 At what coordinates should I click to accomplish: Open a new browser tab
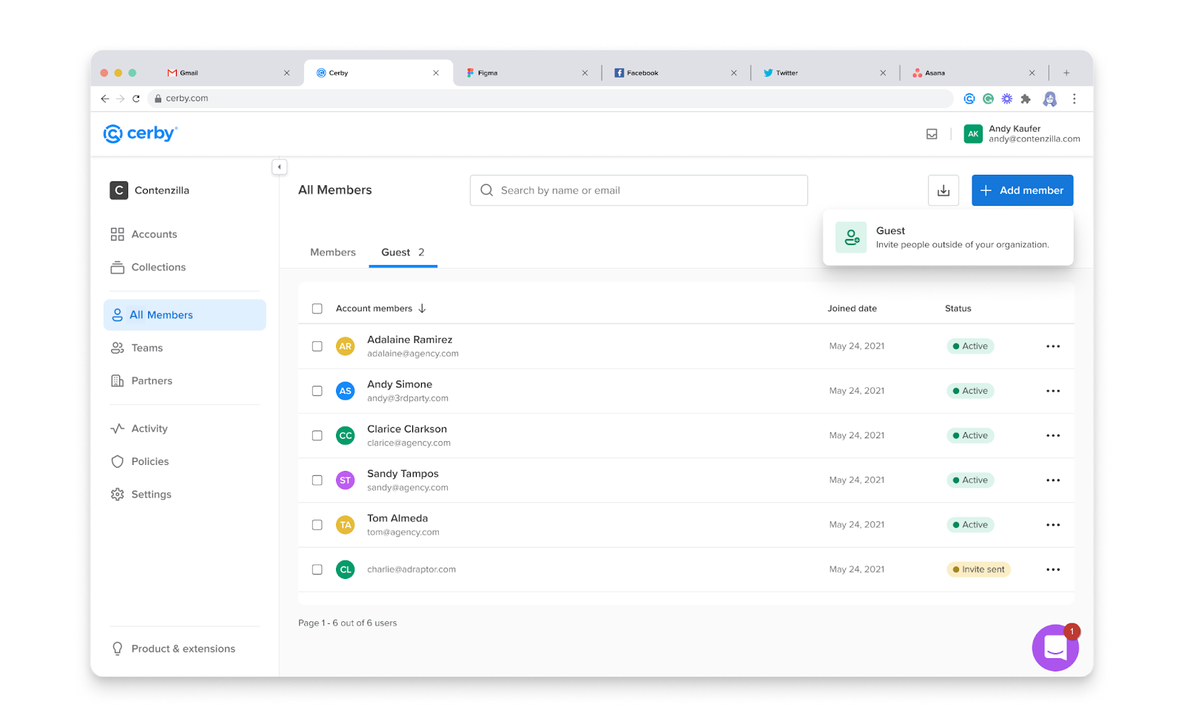pos(1066,73)
